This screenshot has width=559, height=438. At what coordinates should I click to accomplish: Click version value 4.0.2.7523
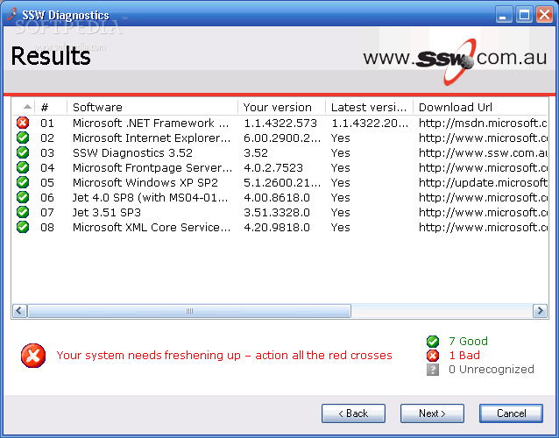[273, 168]
